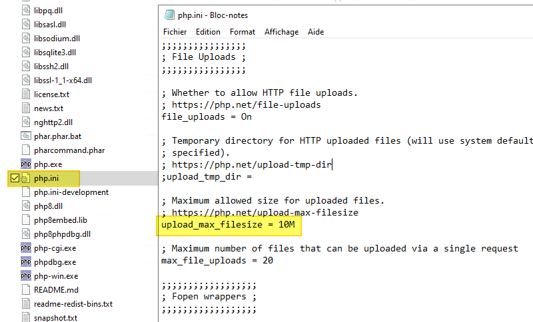Open the Fichier menu in Bloc-notes

click(x=175, y=32)
